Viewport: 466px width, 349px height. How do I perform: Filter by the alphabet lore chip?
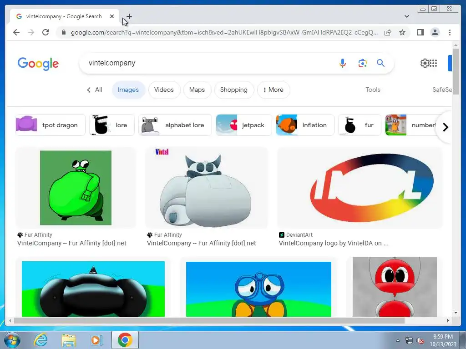click(x=175, y=125)
